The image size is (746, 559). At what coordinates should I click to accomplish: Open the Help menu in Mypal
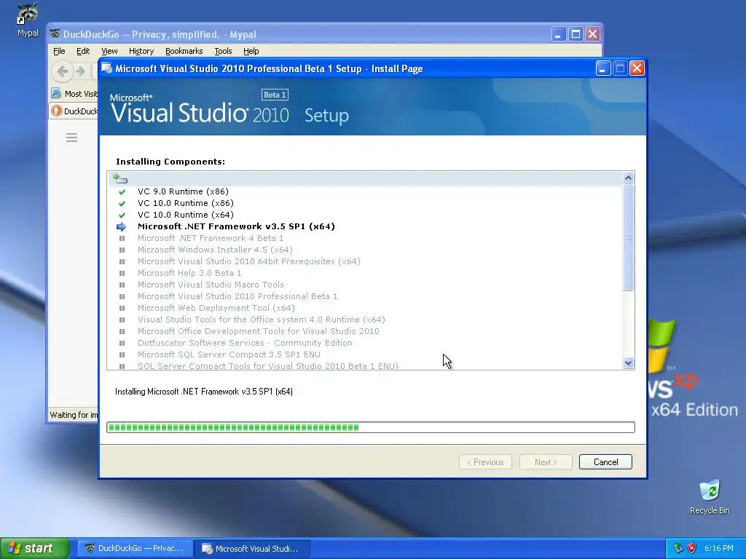coord(251,51)
